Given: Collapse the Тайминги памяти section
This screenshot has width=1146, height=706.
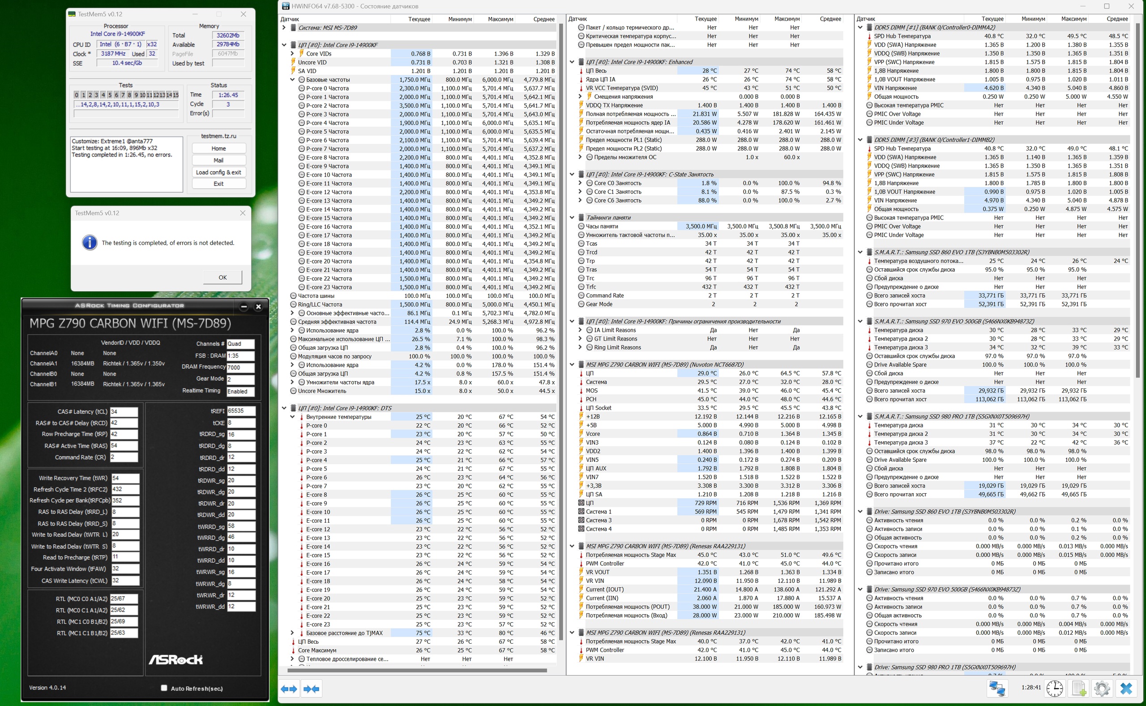Looking at the screenshot, I should click(x=572, y=218).
